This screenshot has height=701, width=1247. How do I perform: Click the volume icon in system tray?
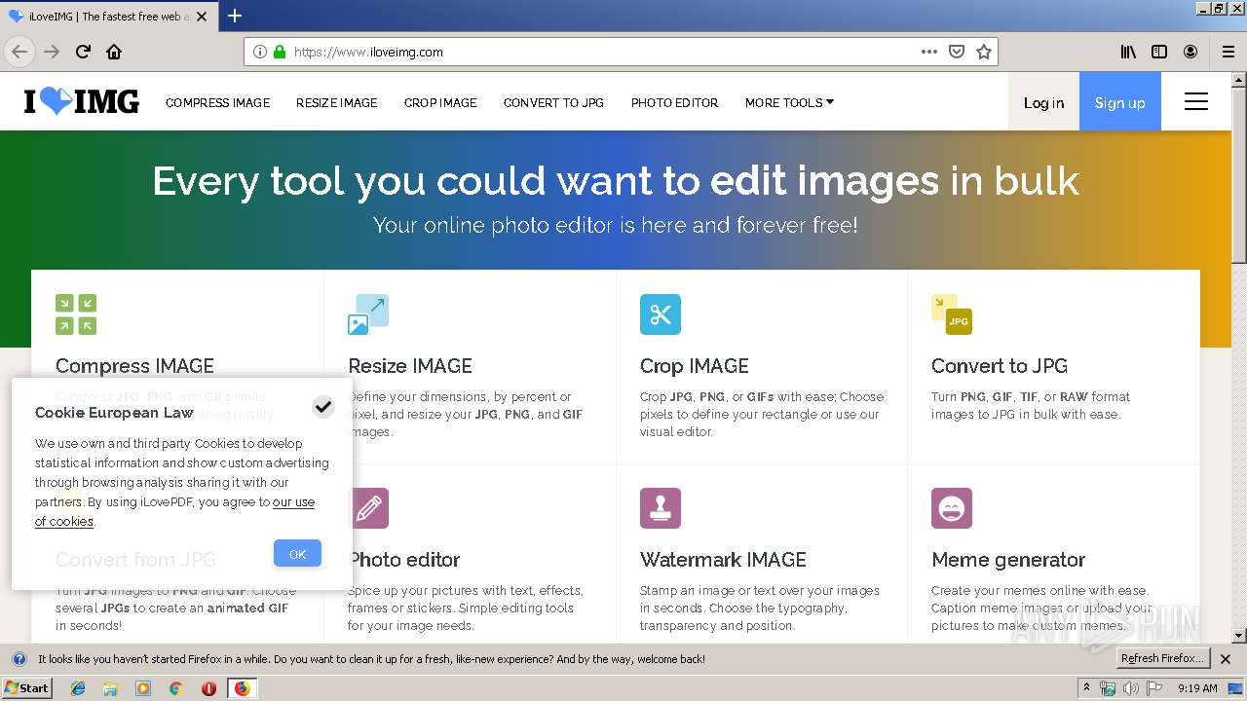click(x=1131, y=688)
